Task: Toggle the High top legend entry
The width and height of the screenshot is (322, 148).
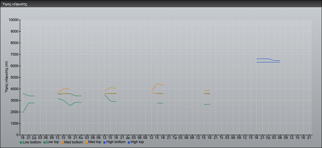Action: 136,142
